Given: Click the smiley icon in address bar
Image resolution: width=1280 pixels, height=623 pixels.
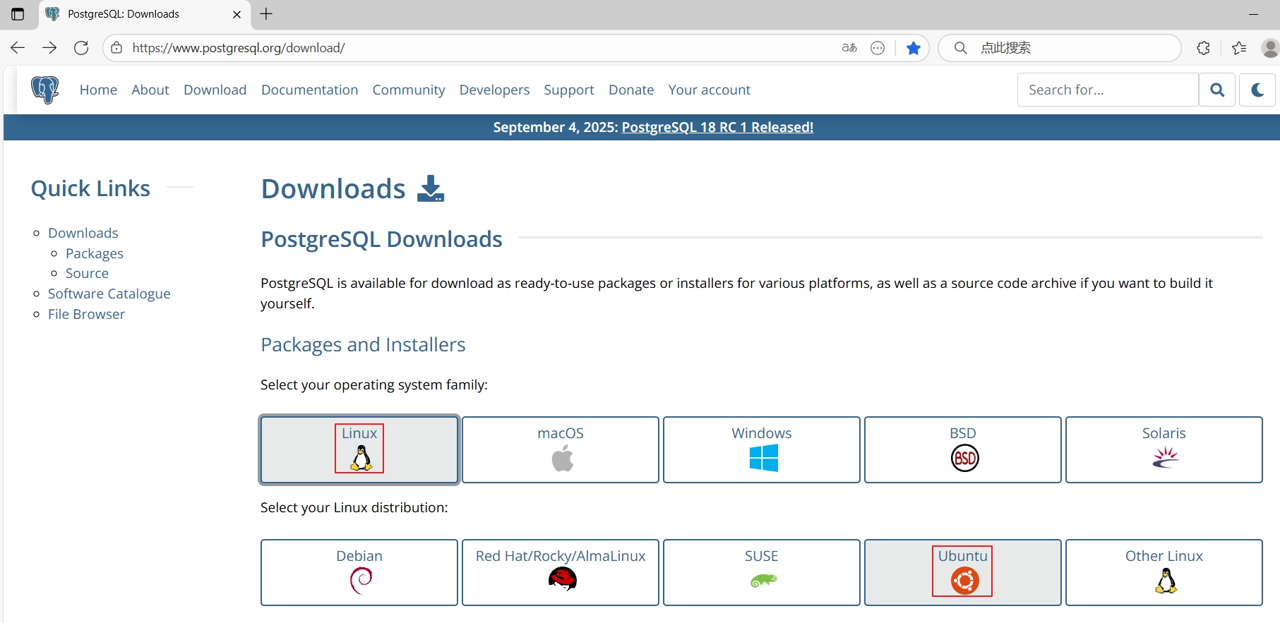Looking at the screenshot, I should coord(878,48).
